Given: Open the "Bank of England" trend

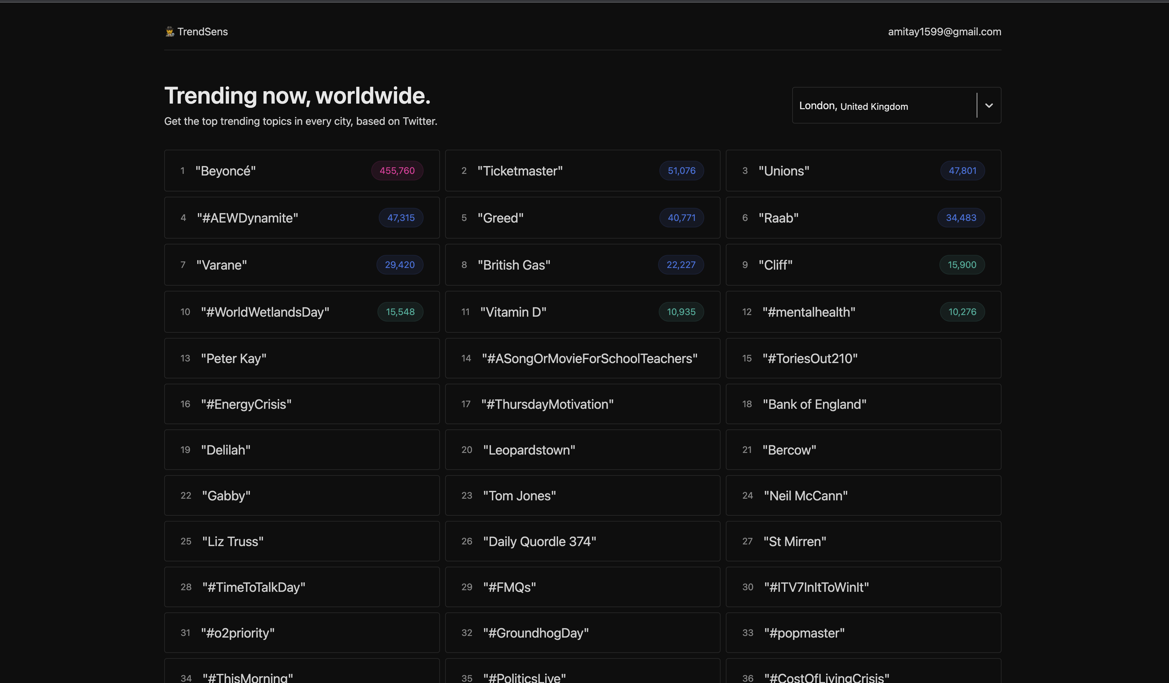Looking at the screenshot, I should (x=863, y=404).
